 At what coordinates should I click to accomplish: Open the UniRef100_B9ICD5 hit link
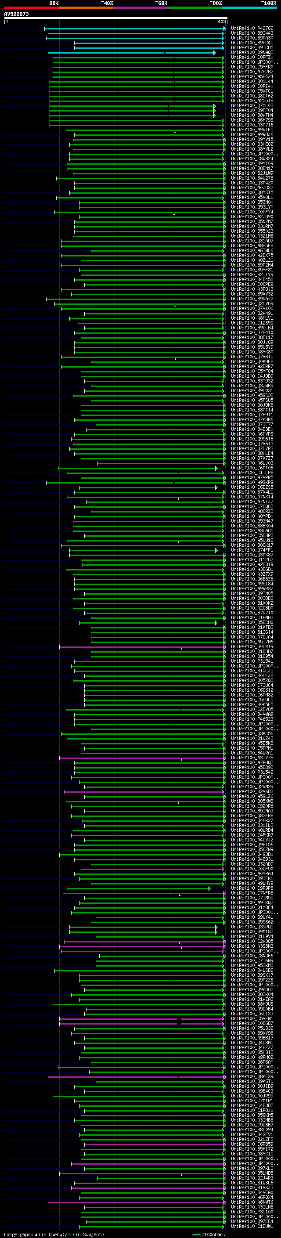tap(252, 47)
